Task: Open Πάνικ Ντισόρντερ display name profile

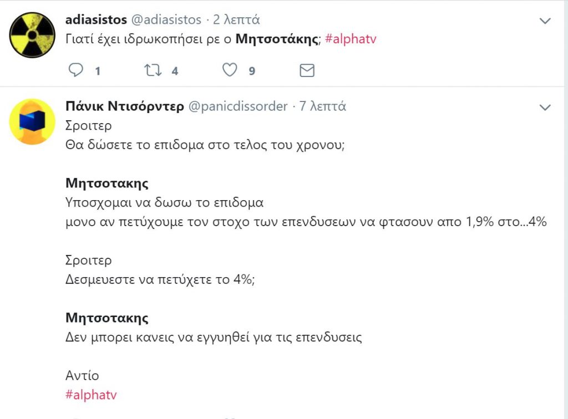Action: click(124, 106)
